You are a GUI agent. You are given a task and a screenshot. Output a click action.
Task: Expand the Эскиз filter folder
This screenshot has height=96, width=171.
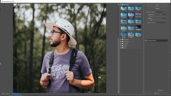[121, 48]
